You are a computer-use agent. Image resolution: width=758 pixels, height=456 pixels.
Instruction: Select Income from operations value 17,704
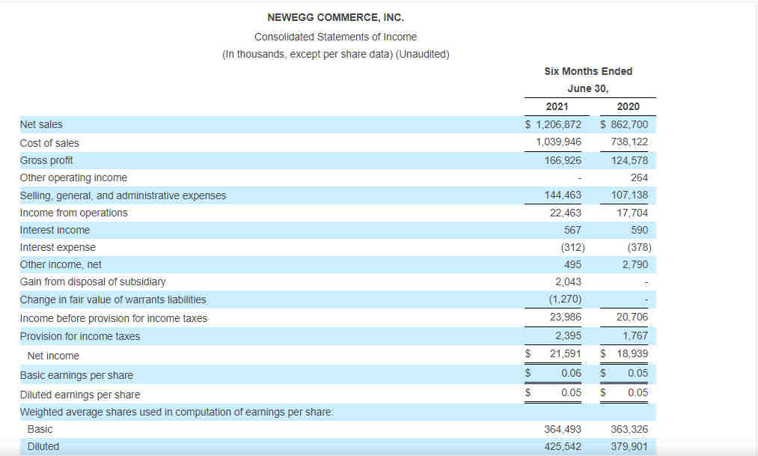point(632,213)
